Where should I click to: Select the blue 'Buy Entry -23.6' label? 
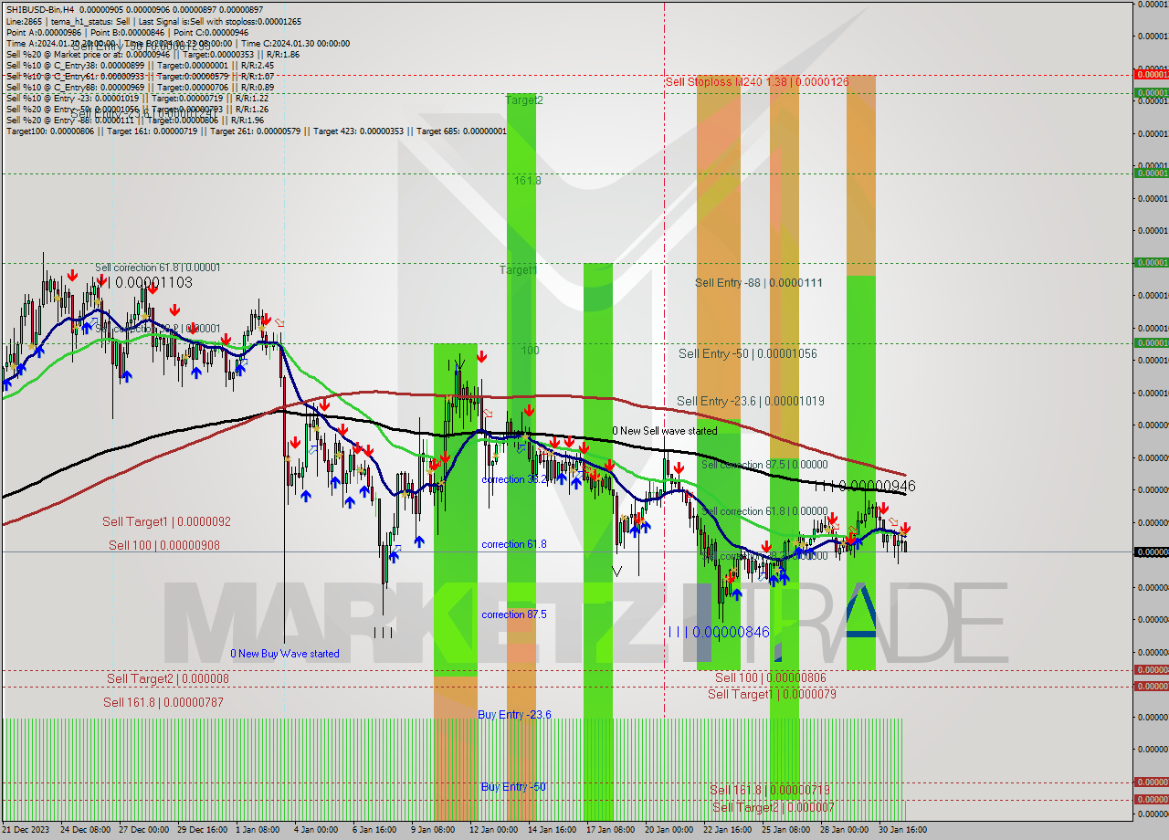click(x=514, y=715)
